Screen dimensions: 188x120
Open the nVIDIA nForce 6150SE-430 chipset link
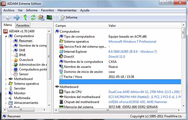(x=138, y=102)
